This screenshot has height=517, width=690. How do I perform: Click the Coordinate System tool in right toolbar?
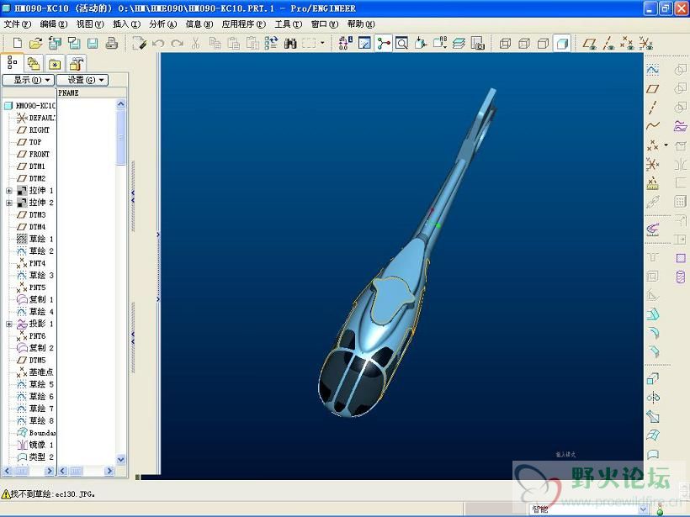point(653,165)
